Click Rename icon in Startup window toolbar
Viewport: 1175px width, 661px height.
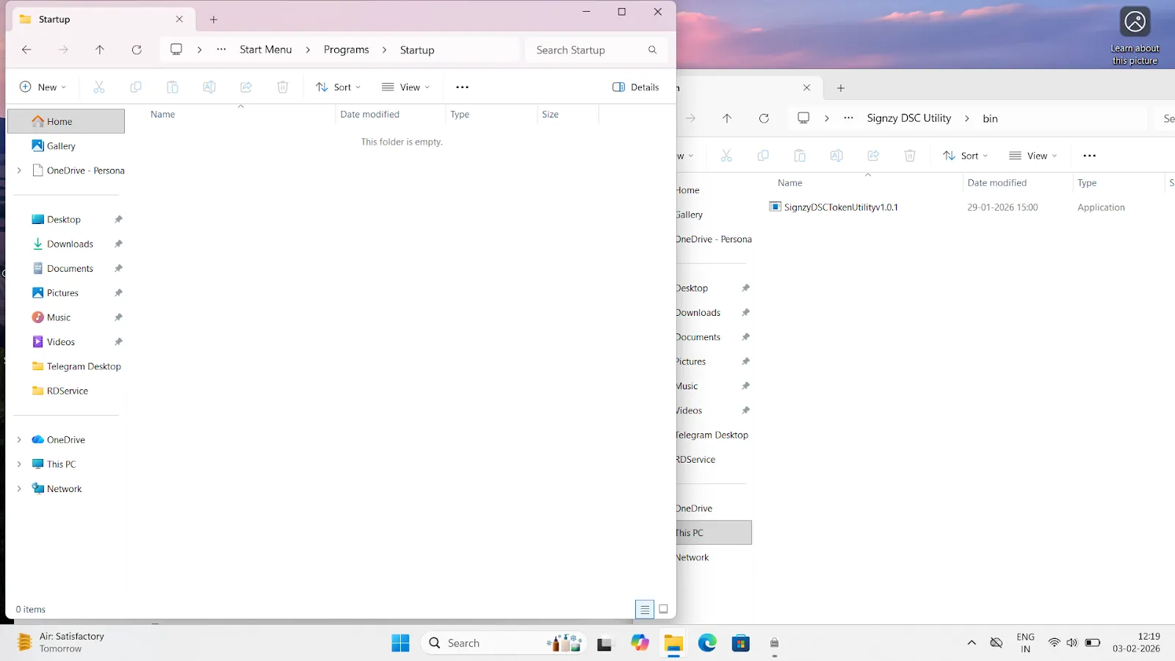tap(209, 87)
